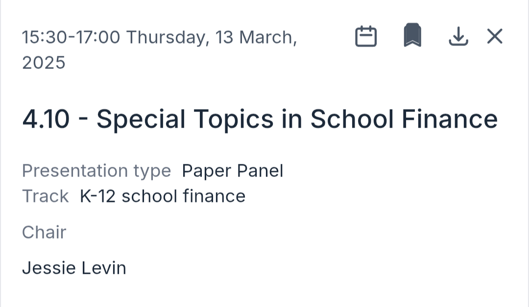Click the 15:30-17:00 time range
The image size is (529, 307).
pos(71,37)
